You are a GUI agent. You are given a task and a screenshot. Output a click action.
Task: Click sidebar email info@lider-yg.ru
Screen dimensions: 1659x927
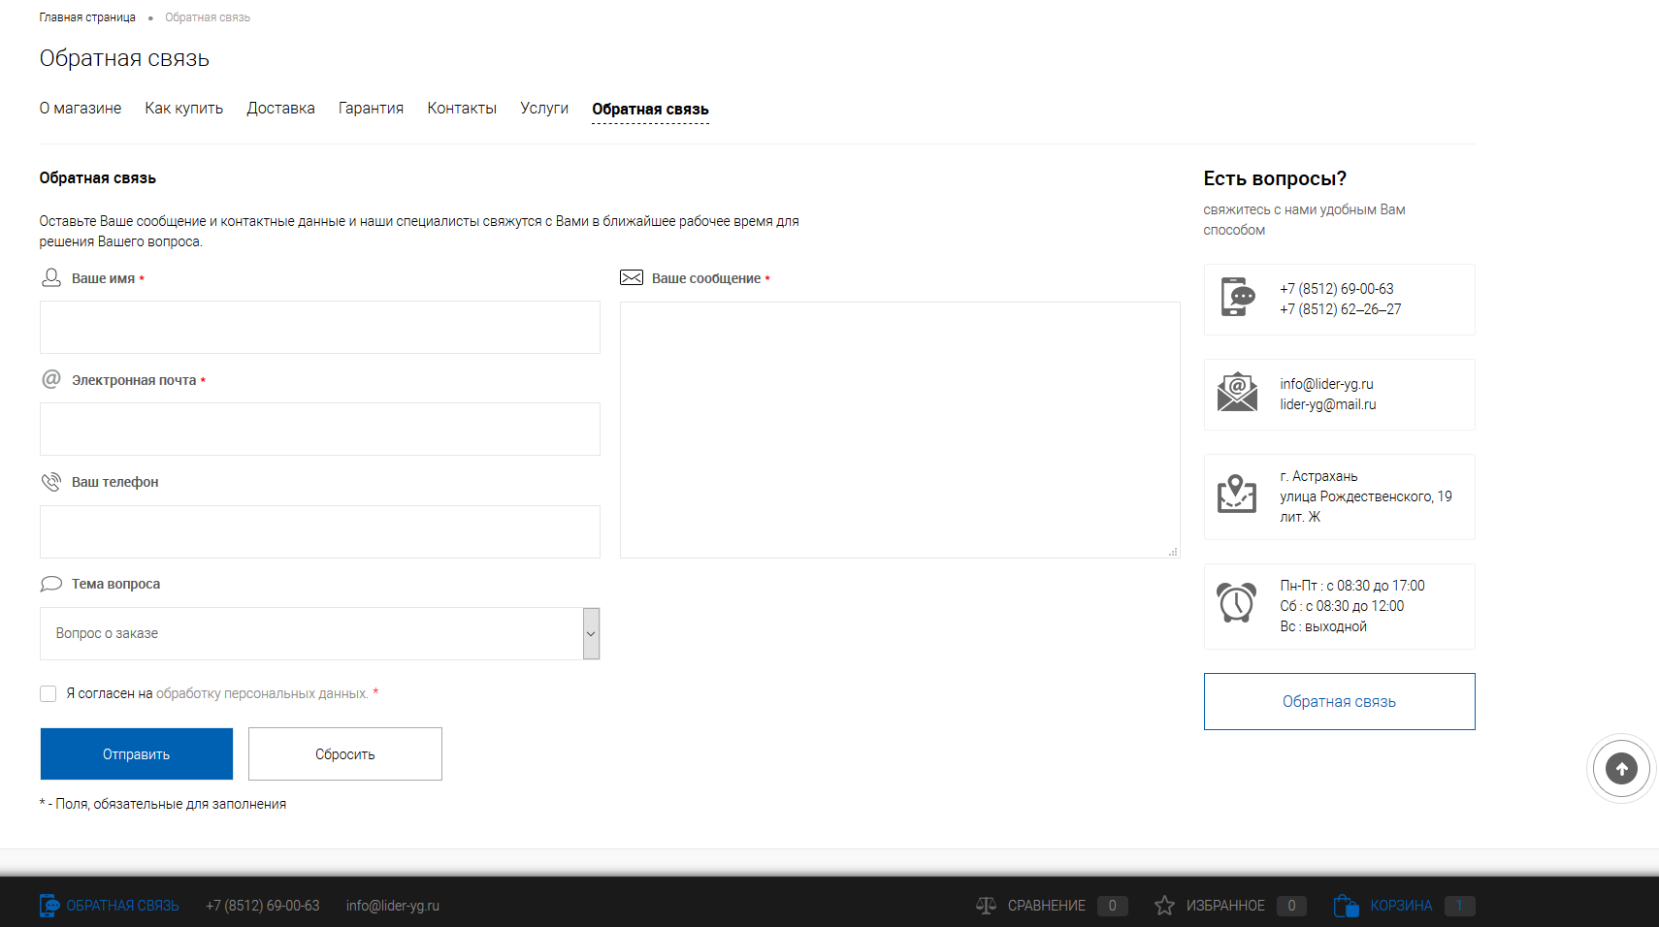(x=1326, y=384)
